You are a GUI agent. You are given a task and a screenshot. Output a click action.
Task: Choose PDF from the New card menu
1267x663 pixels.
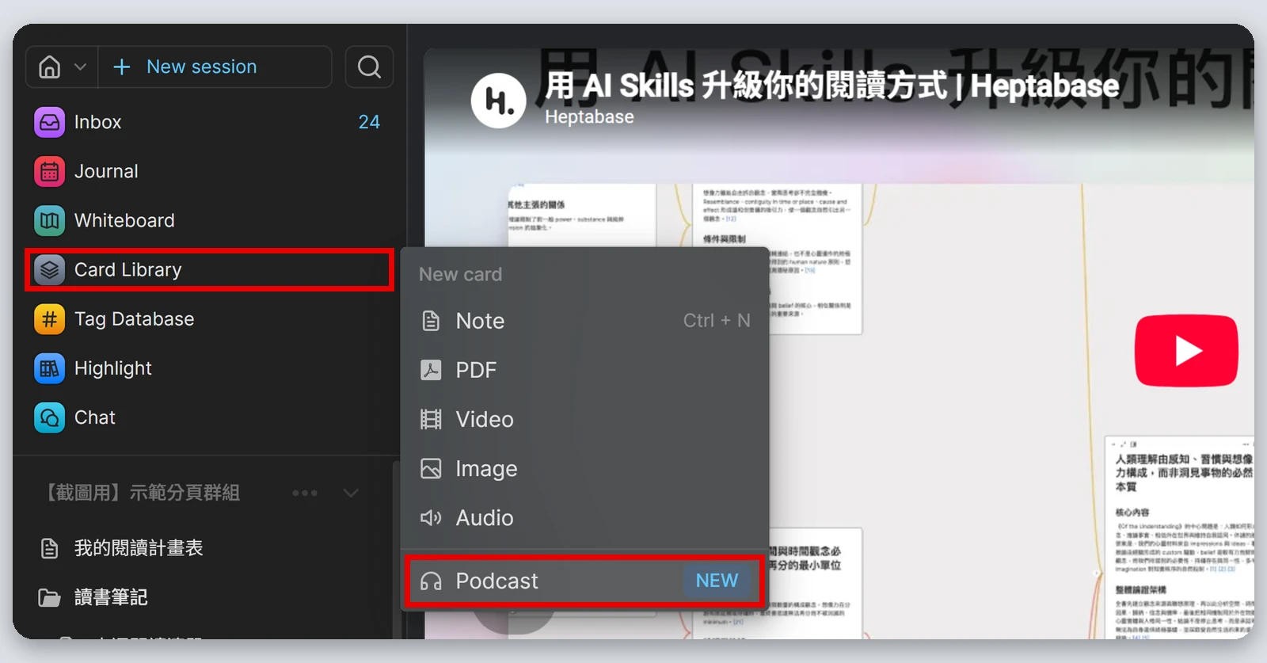584,370
